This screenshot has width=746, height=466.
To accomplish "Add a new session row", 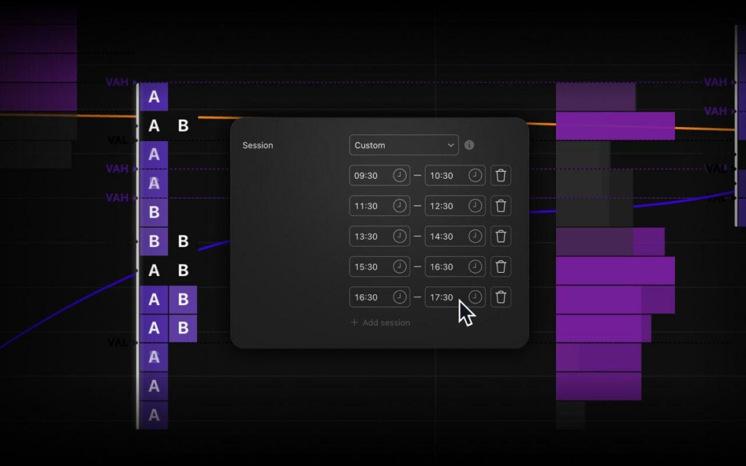I will tap(380, 322).
